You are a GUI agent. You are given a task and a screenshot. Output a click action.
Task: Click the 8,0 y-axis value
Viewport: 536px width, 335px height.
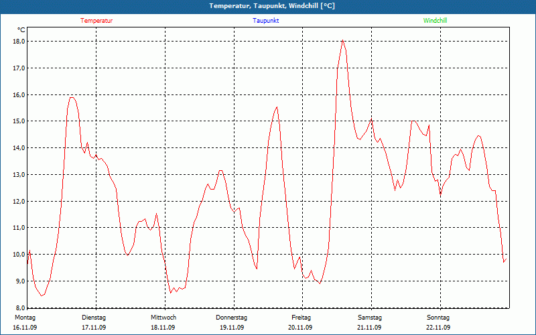point(20,308)
